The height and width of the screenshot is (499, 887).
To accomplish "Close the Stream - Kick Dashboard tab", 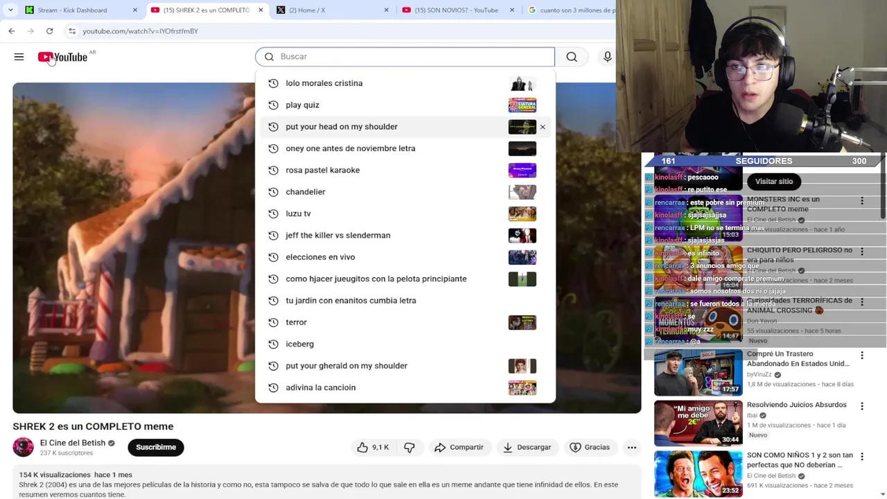I will 134,10.
